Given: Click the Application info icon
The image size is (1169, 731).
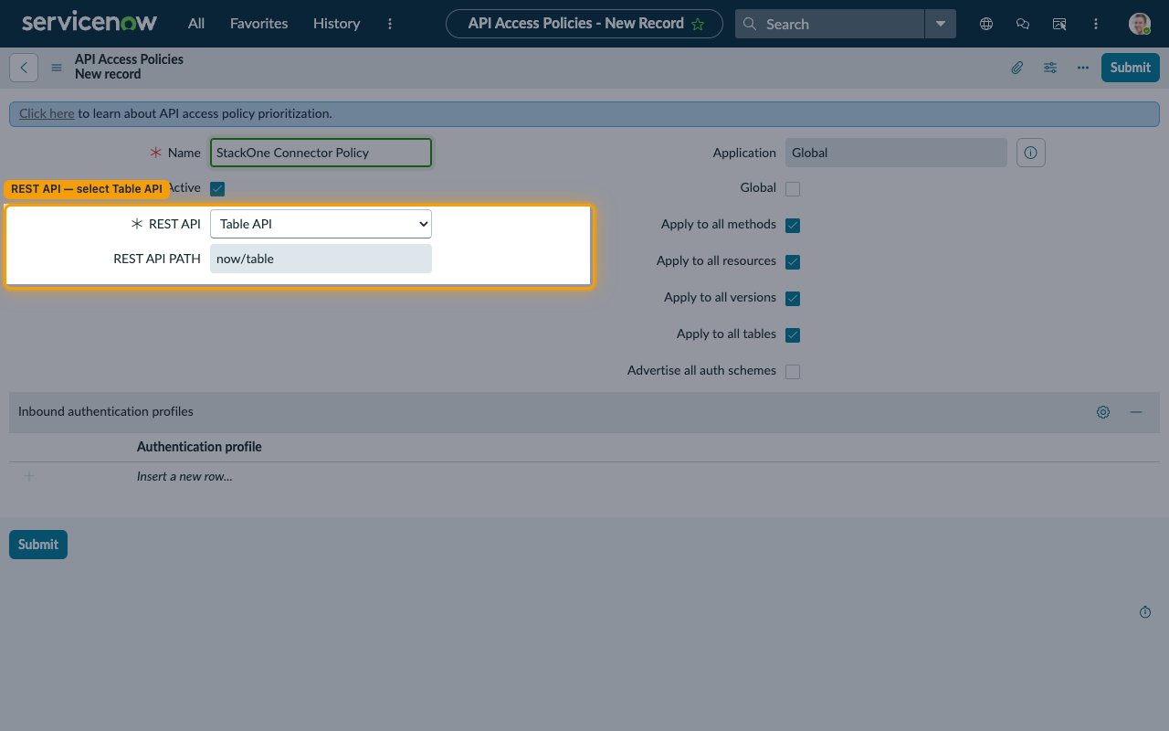Looking at the screenshot, I should 1031,153.
